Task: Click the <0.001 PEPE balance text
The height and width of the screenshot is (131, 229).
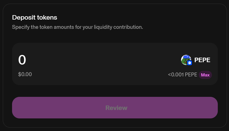Action: [x=183, y=75]
